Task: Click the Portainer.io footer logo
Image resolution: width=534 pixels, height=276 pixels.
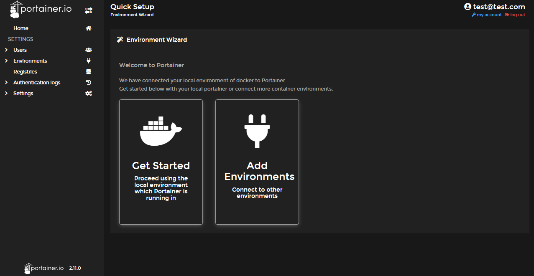Action: coord(44,268)
